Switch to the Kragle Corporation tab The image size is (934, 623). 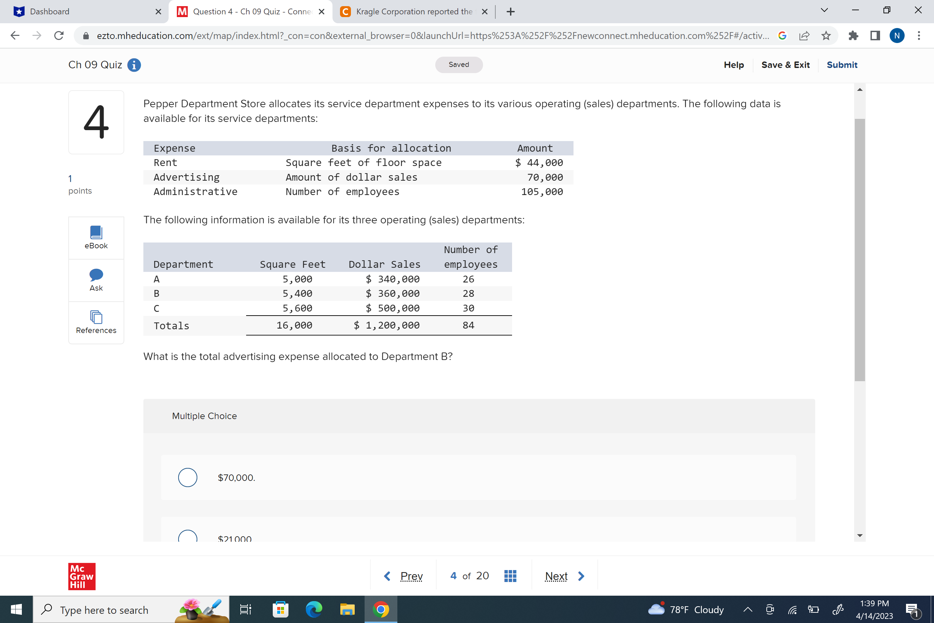click(x=411, y=12)
